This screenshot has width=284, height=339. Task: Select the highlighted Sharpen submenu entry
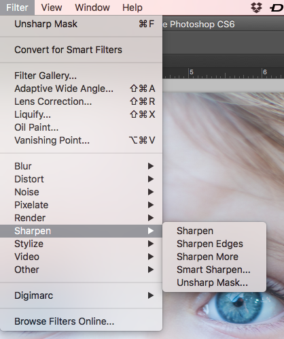coord(81,231)
